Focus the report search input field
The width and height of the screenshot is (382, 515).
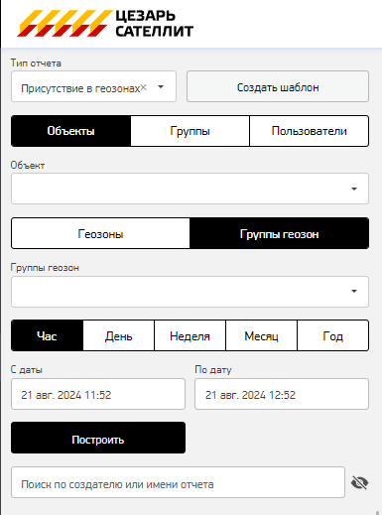pyautogui.click(x=178, y=482)
